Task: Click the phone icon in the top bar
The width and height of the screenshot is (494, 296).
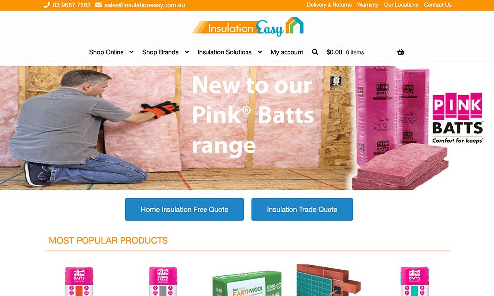Action: 47,5
